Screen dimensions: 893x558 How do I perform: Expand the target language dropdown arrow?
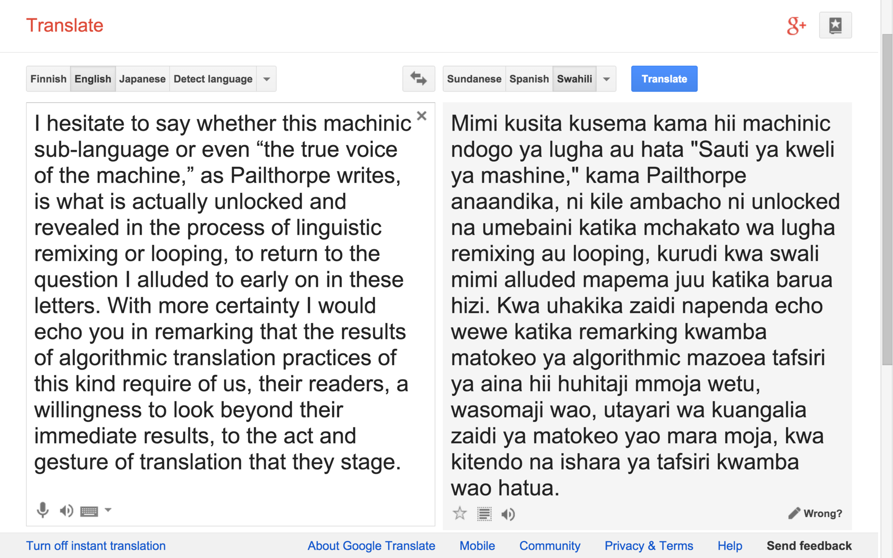pyautogui.click(x=606, y=79)
